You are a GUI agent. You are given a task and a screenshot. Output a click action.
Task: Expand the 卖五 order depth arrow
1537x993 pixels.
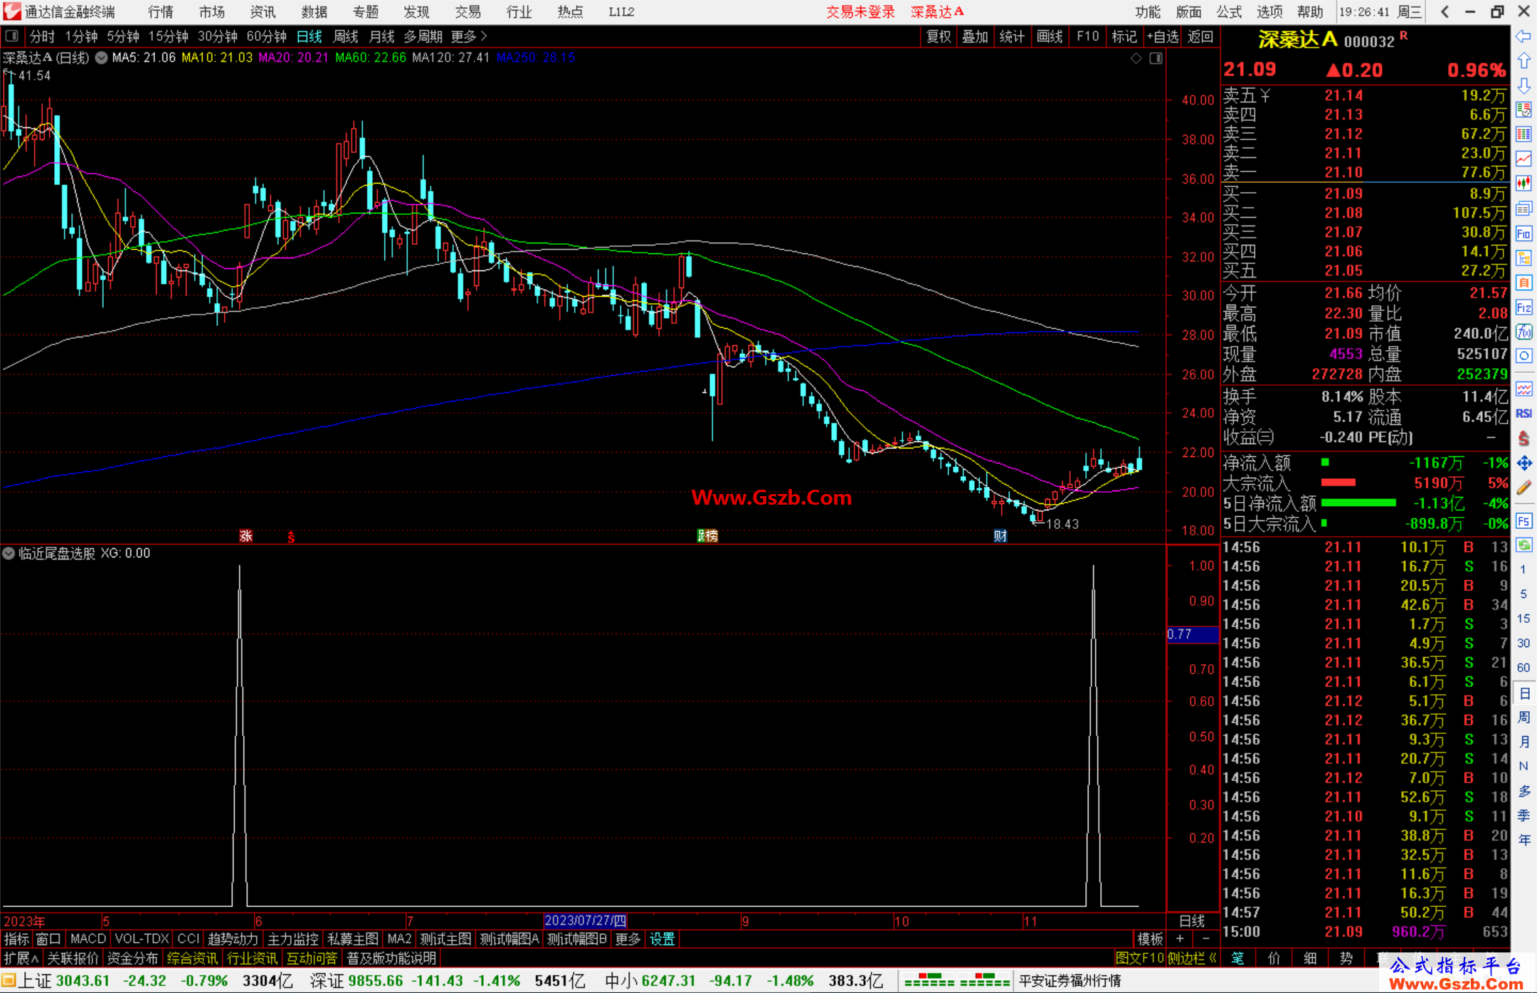click(x=1265, y=95)
